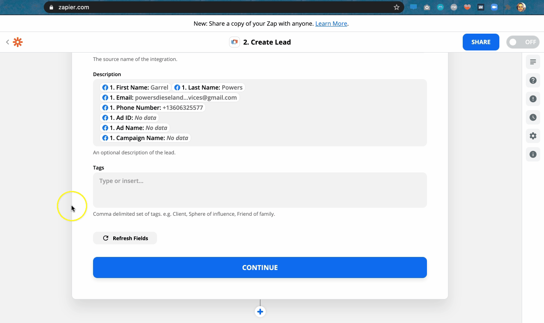Viewport: 544px width, 323px height.
Task: Click the Zapier logo icon
Action: click(x=18, y=42)
